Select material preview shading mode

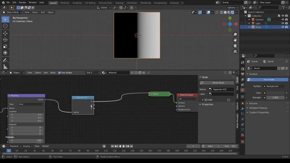pyautogui.click(x=229, y=12)
